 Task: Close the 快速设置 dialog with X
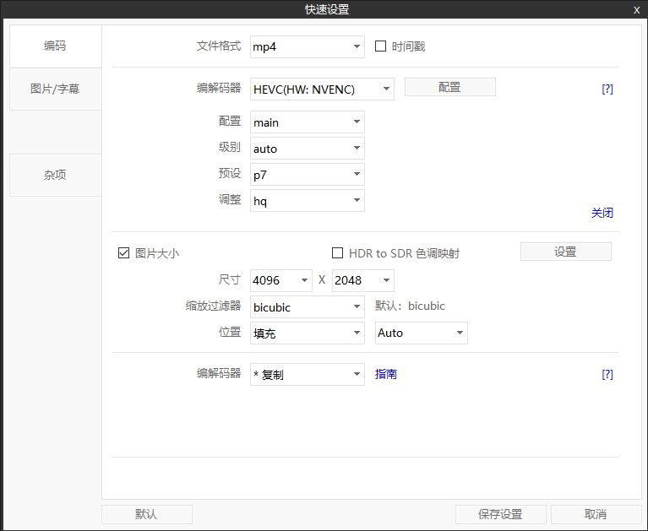(636, 10)
